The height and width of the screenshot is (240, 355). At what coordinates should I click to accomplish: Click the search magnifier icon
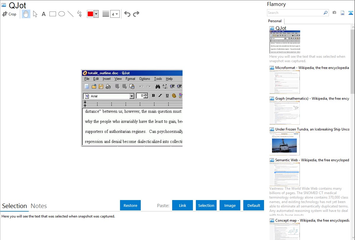coord(326,13)
